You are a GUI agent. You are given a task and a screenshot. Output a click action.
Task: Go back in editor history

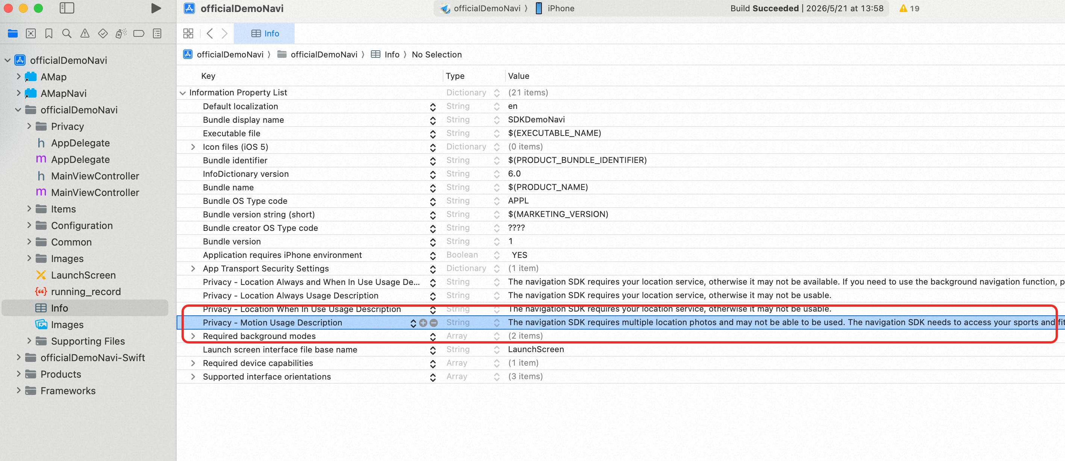[x=210, y=33]
